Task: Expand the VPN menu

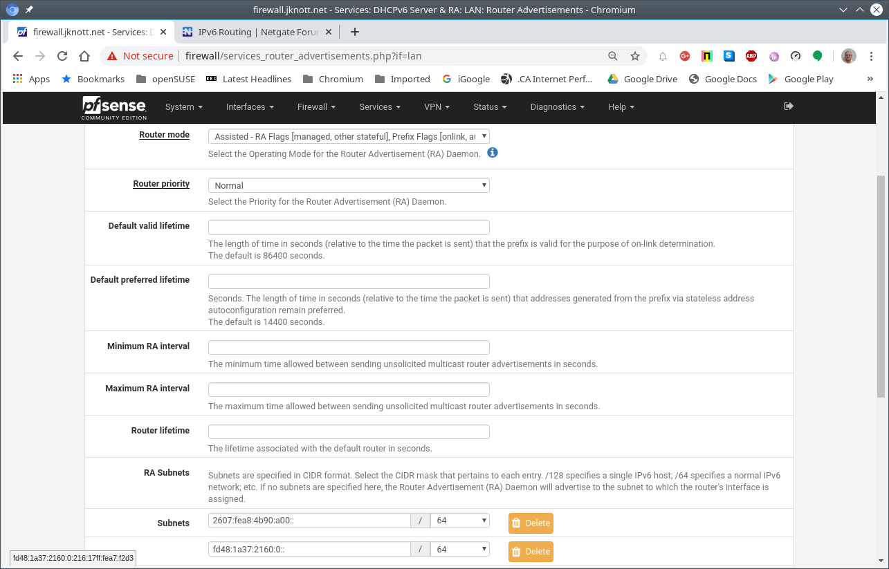Action: 437,106
